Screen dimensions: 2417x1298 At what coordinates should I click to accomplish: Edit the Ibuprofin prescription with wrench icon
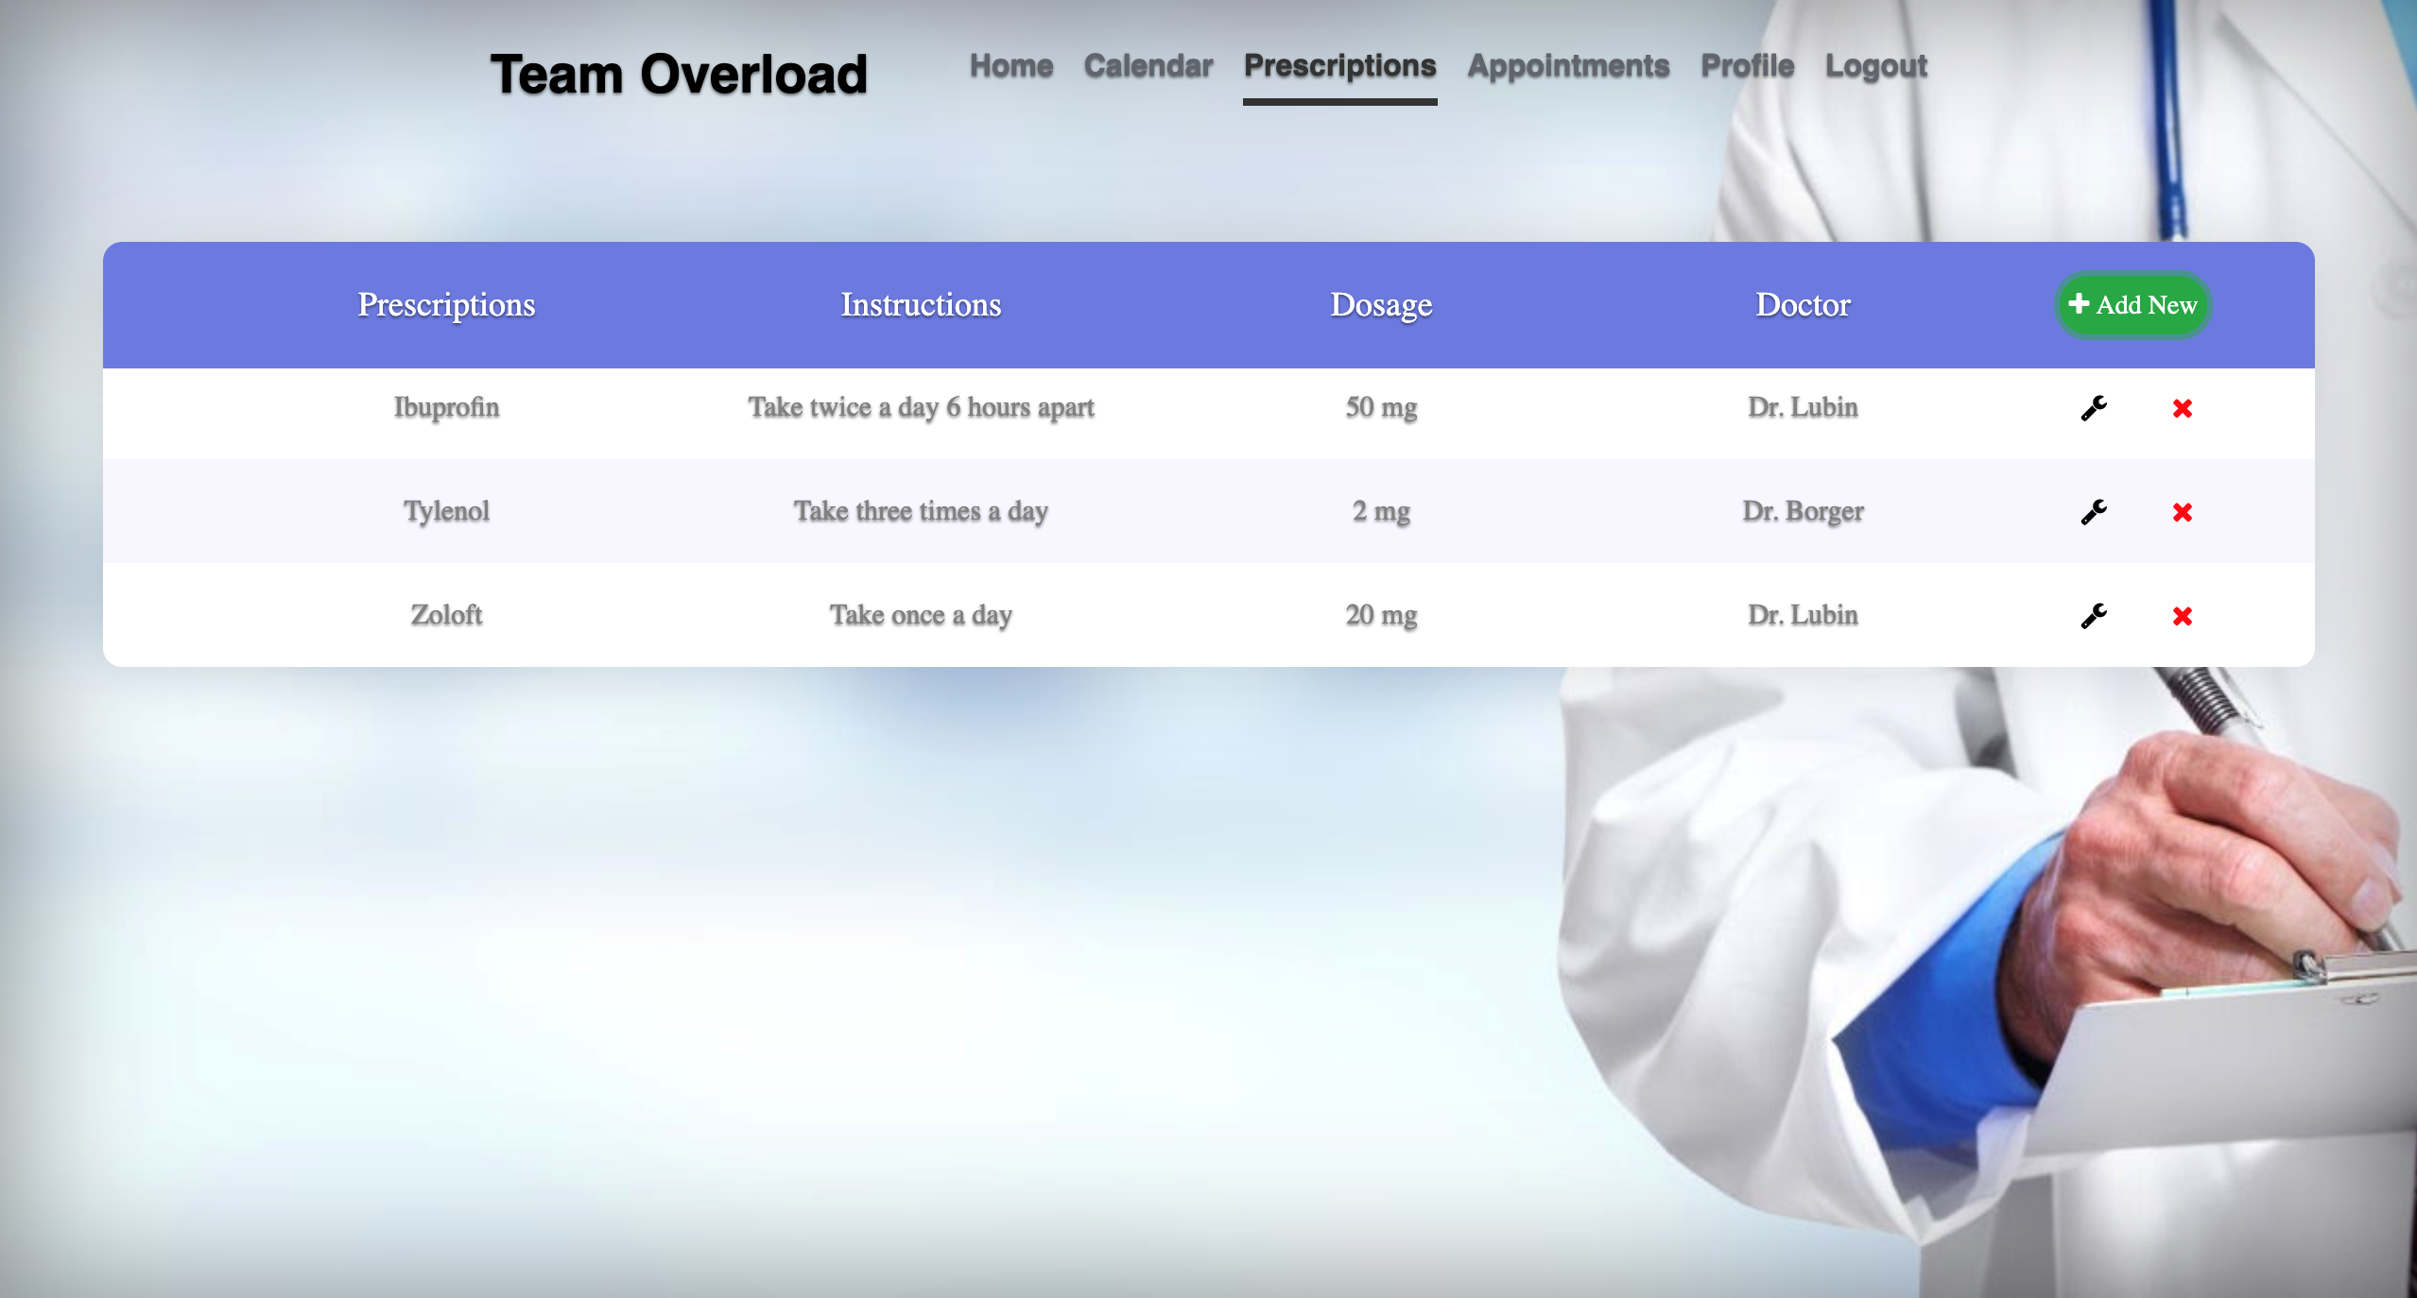pyautogui.click(x=2094, y=408)
